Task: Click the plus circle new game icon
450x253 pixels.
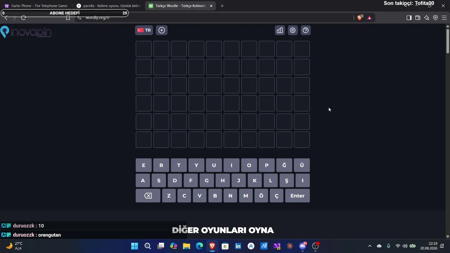Action: click(x=162, y=30)
